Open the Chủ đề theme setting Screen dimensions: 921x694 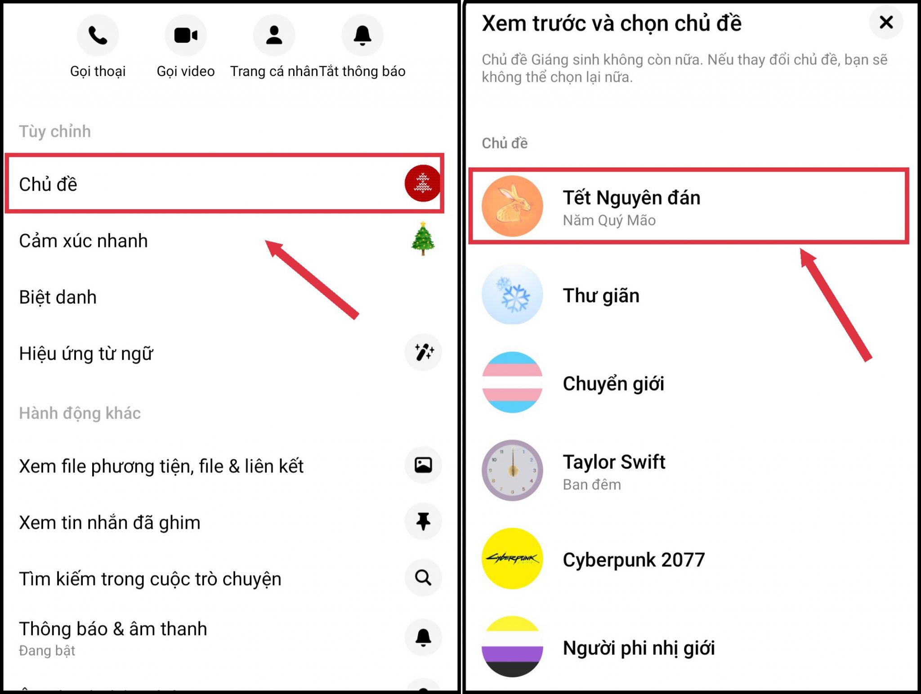[48, 184]
